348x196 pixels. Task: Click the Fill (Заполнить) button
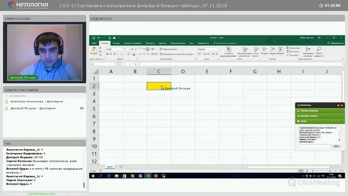[x=293, y=52]
